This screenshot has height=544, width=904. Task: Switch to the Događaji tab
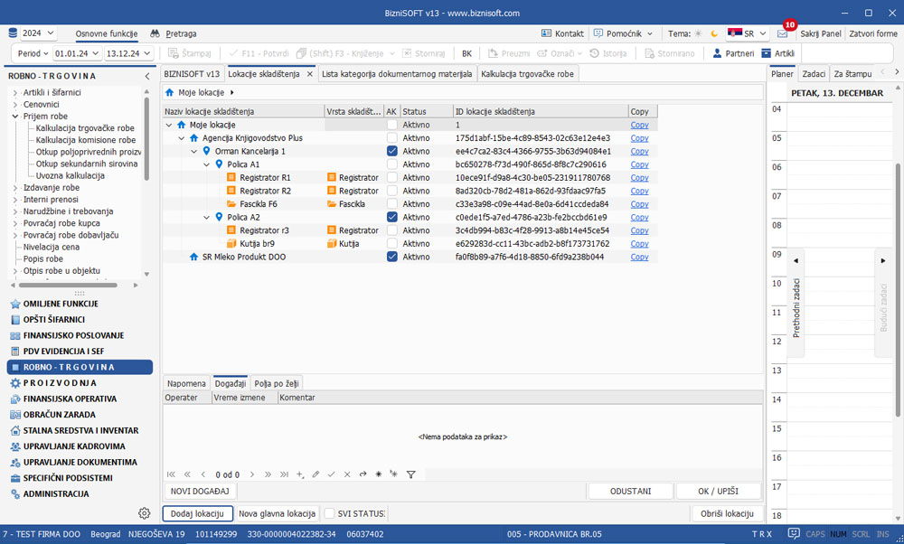tap(231, 383)
